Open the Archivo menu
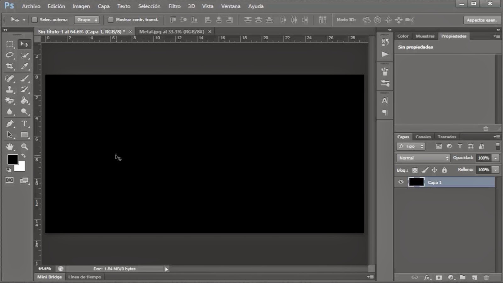Viewport: 503px width, 283px height. pos(31,6)
